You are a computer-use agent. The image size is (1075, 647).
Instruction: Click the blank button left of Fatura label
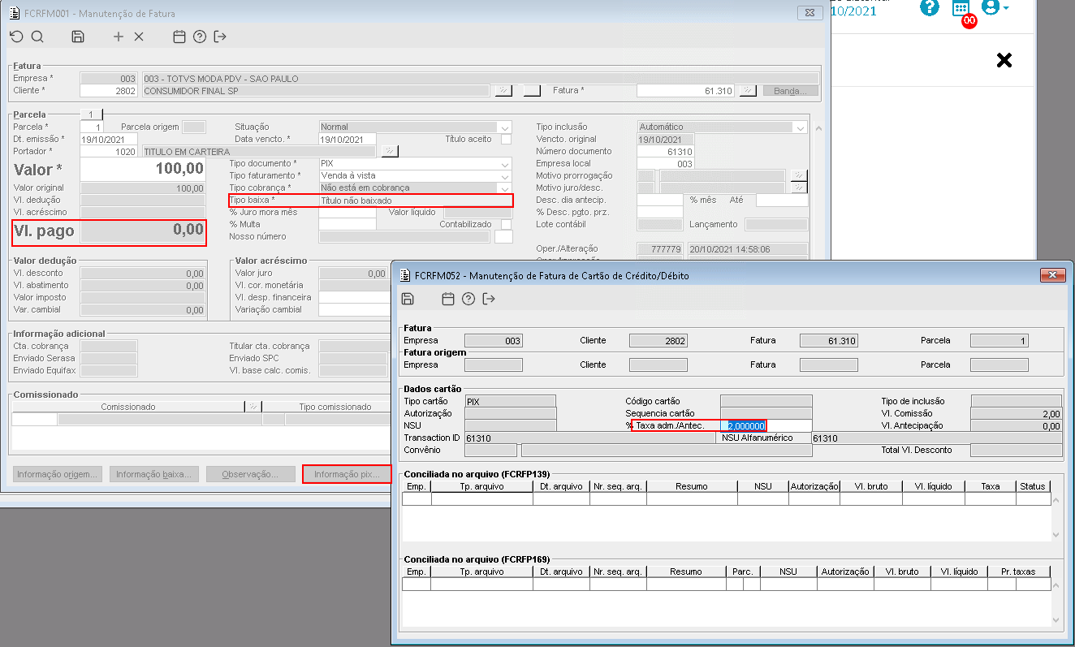pyautogui.click(x=532, y=91)
